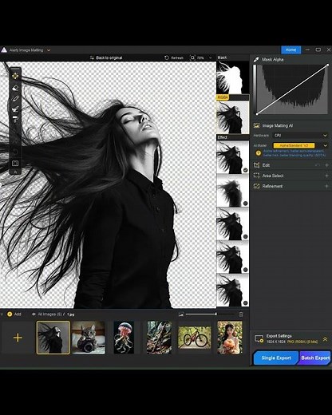Click the AlphaStandard V2 model label
The image size is (332, 415).
294,145
